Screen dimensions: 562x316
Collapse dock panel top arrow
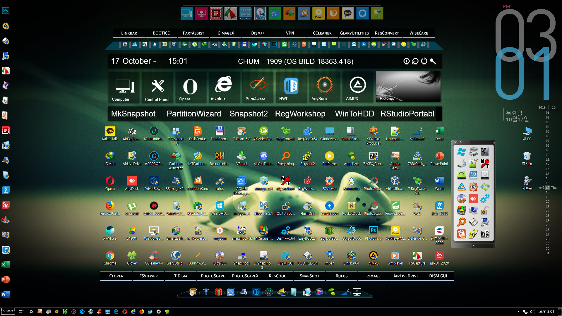click(461, 142)
